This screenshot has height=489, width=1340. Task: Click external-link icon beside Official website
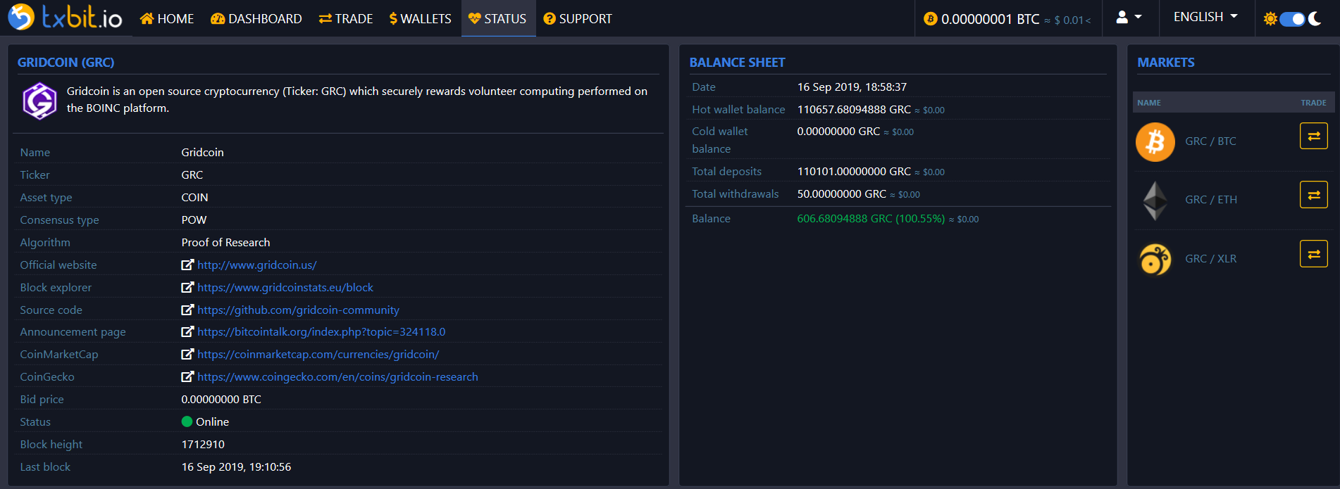(187, 265)
